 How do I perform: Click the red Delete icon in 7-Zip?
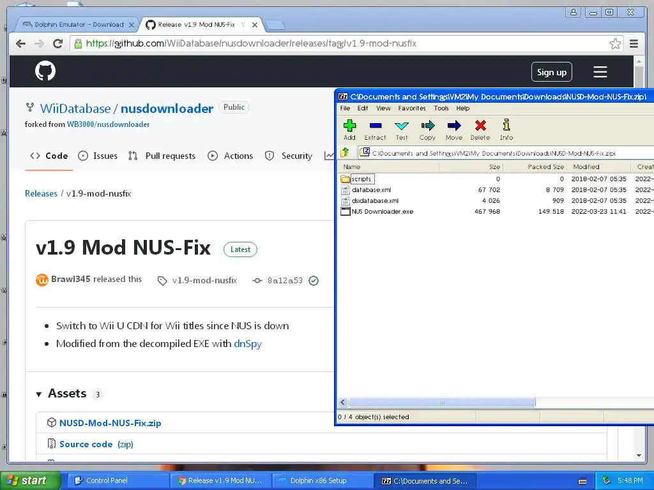[x=480, y=130]
